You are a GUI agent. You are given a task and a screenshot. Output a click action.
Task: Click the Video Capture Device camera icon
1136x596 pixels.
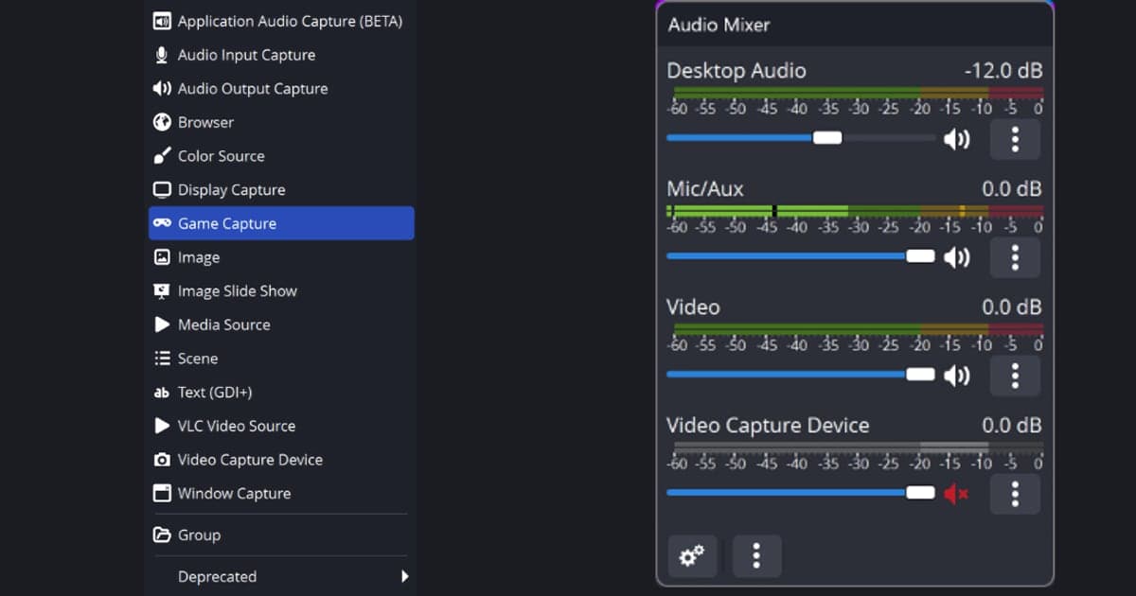(x=162, y=460)
